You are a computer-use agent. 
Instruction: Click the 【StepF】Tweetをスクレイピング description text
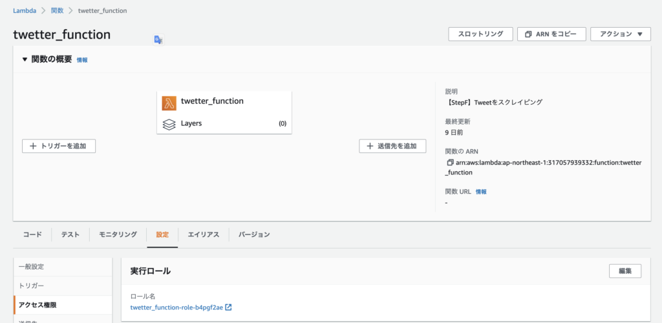493,102
